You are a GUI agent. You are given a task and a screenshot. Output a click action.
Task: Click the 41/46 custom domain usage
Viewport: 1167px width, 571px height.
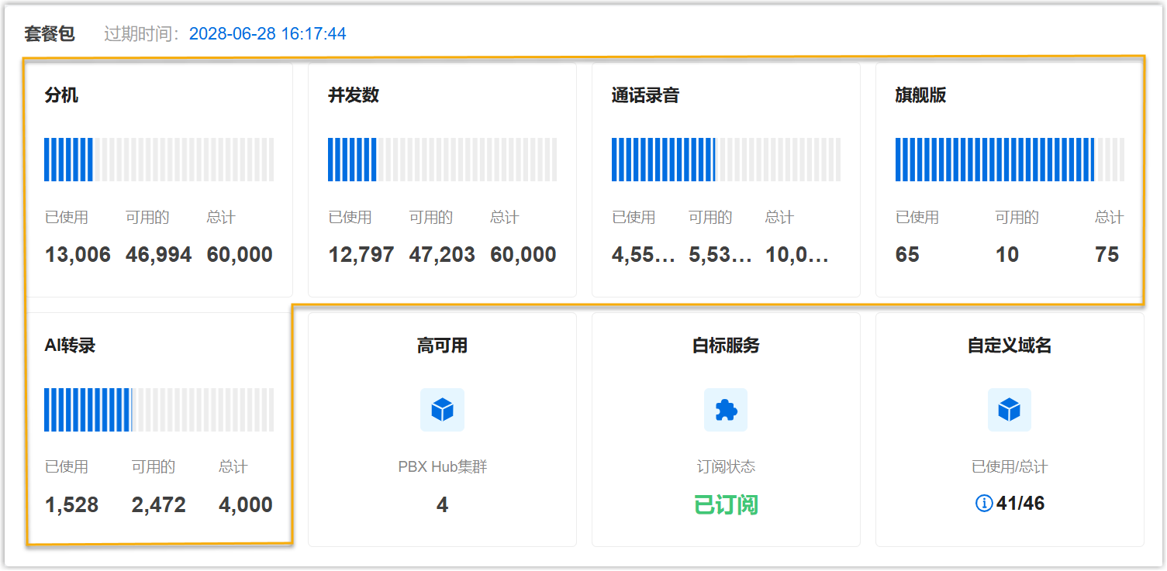pos(1020,504)
